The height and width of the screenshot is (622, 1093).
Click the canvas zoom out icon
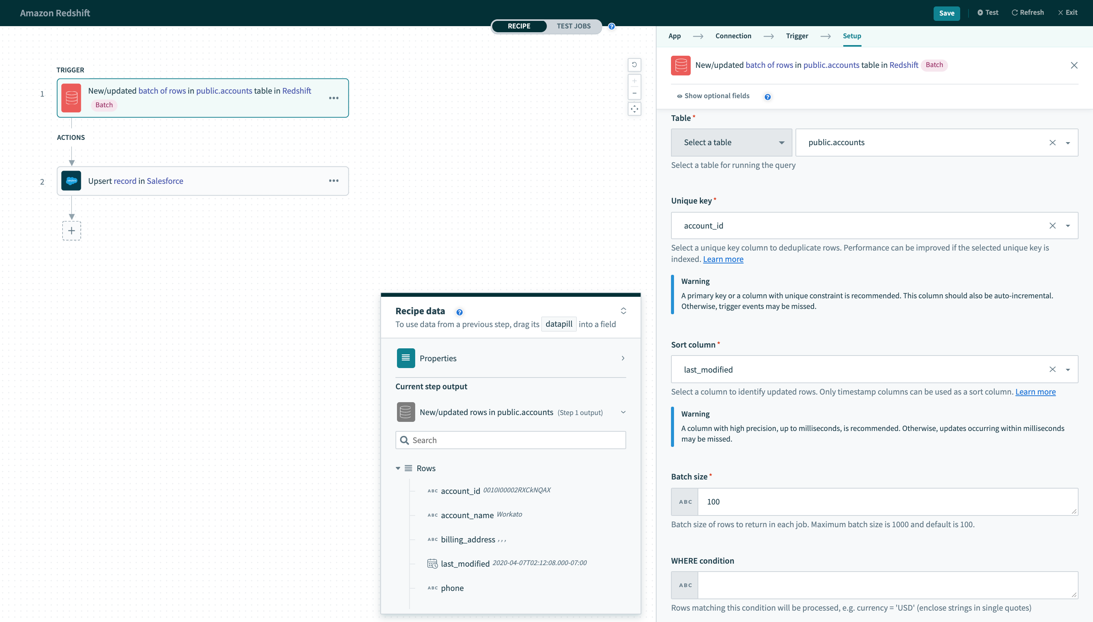(634, 93)
